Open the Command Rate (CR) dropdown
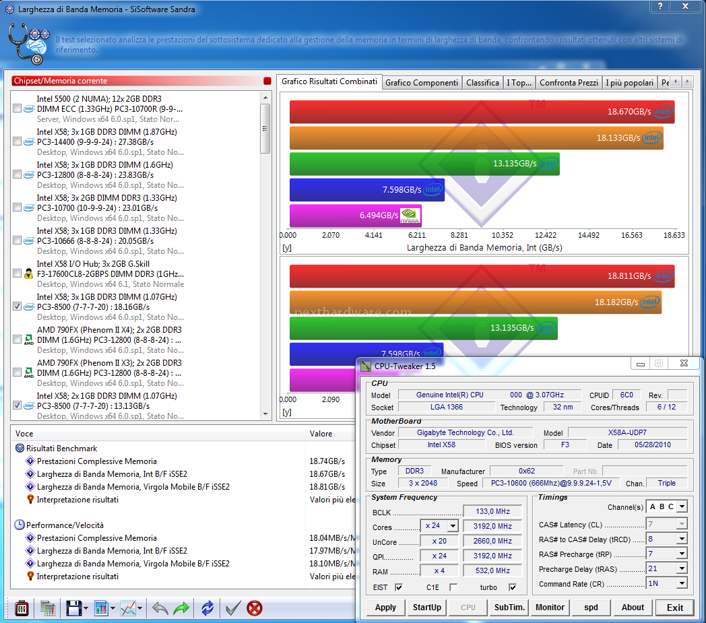The image size is (706, 623). click(682, 583)
